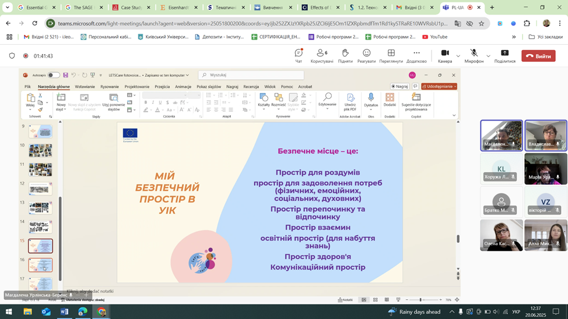
Task: Open the reactions picker
Action: [x=367, y=55]
